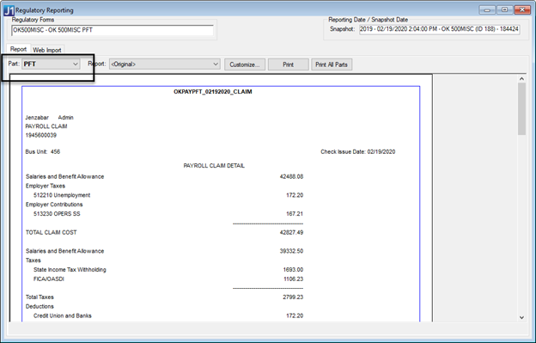
Task: Click the State Income Tax Withholding line
Action: (70, 269)
